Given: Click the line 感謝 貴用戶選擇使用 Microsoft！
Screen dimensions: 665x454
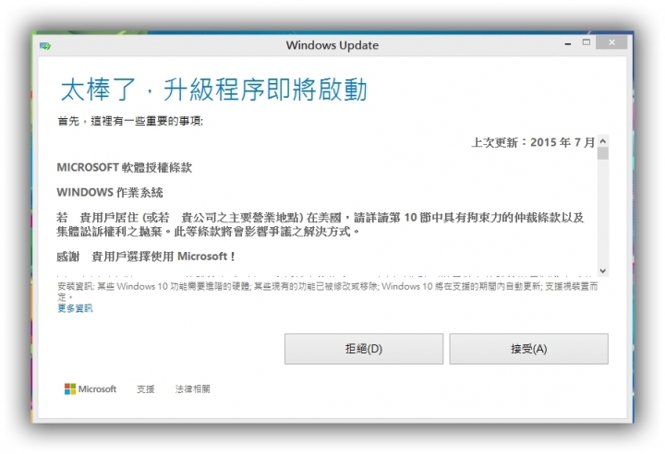Looking at the screenshot, I should (146, 257).
